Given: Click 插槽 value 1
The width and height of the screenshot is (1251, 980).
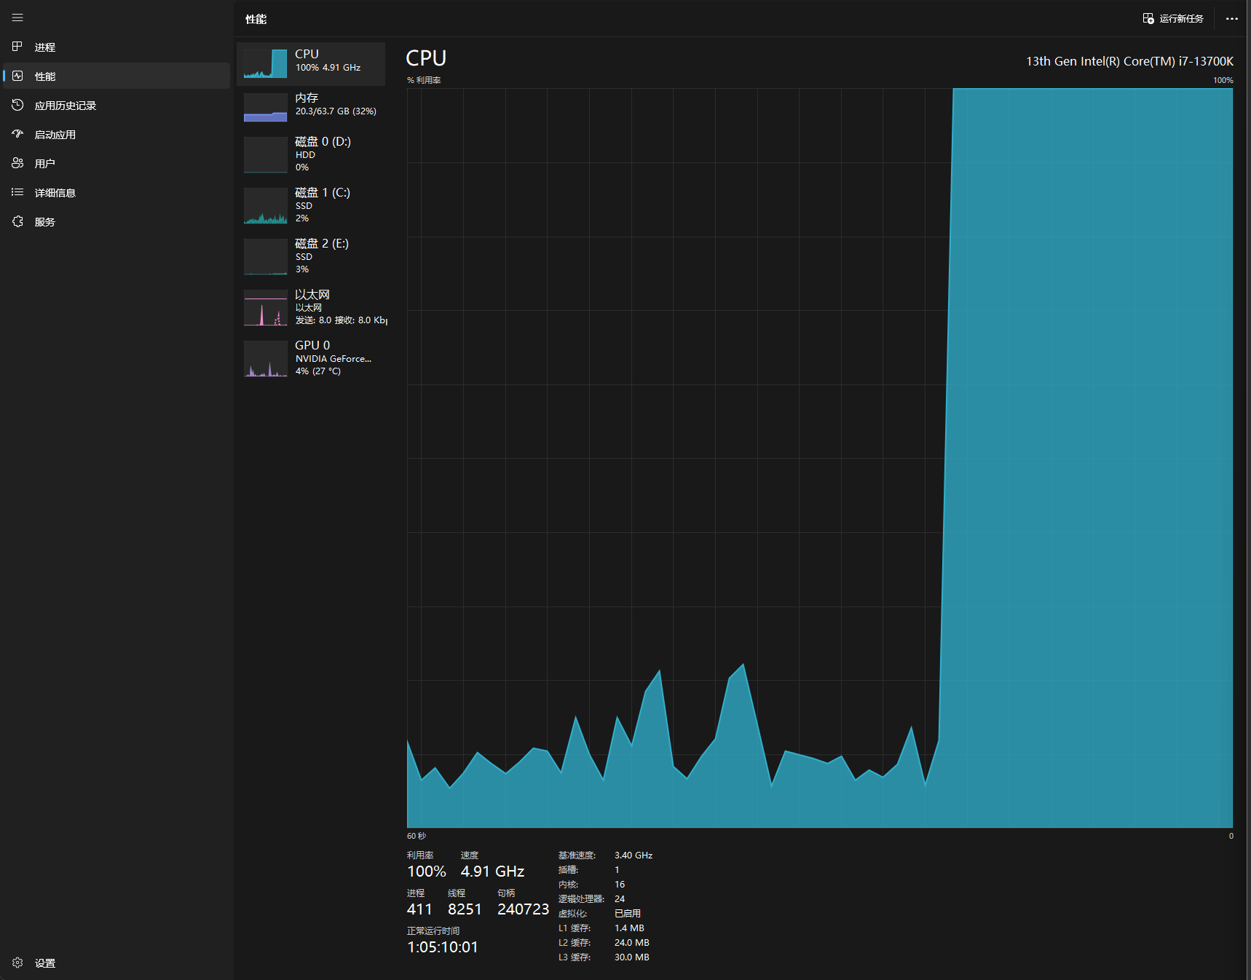Looking at the screenshot, I should [x=617, y=870].
